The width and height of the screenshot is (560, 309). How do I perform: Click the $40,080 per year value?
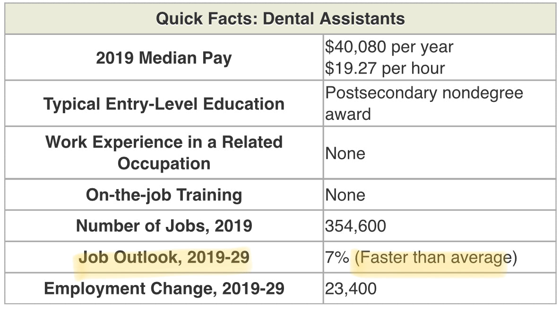tap(389, 47)
